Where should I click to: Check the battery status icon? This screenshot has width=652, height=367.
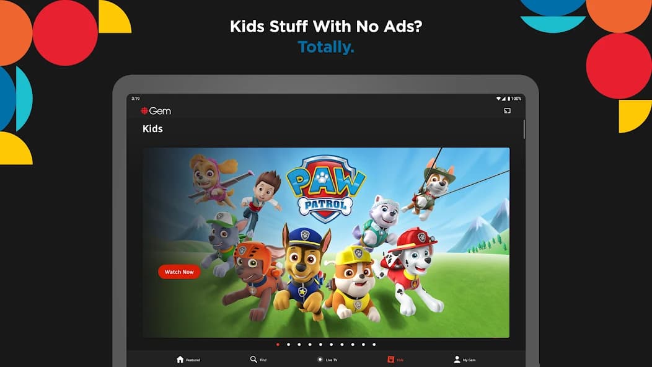(509, 99)
